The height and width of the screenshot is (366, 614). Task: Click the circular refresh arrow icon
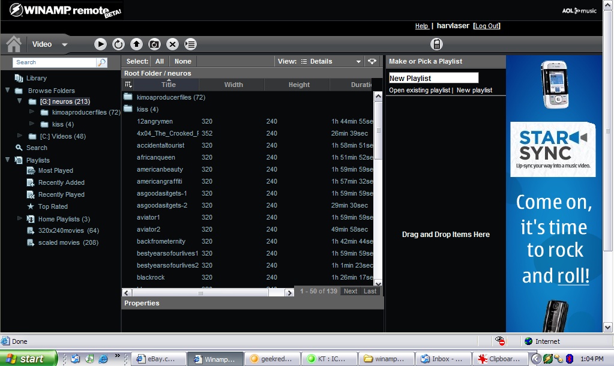tap(118, 44)
